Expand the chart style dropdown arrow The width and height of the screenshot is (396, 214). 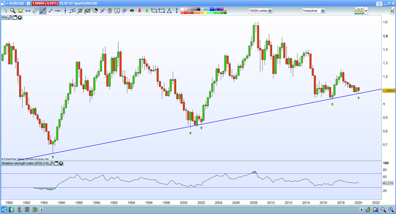366,11
